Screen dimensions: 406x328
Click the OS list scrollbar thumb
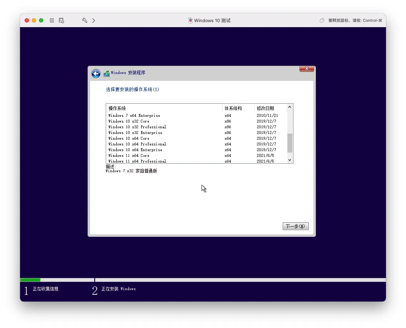[x=290, y=143]
